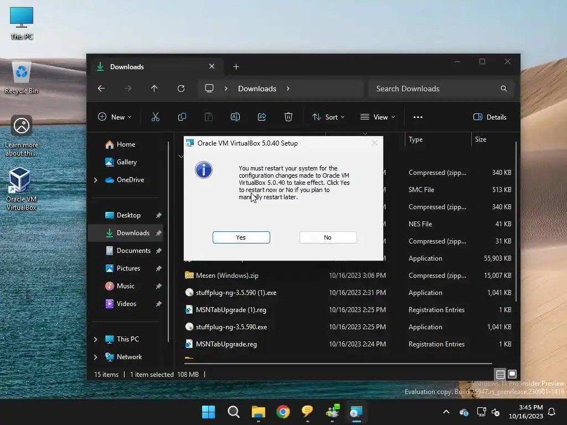Unpin Downloads using its pin icon
This screenshot has width=567, height=425.
158,233
